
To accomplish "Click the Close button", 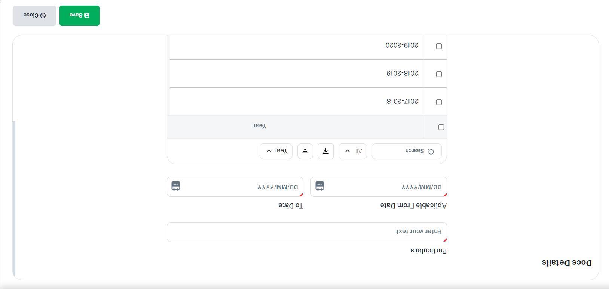I will pos(34,16).
